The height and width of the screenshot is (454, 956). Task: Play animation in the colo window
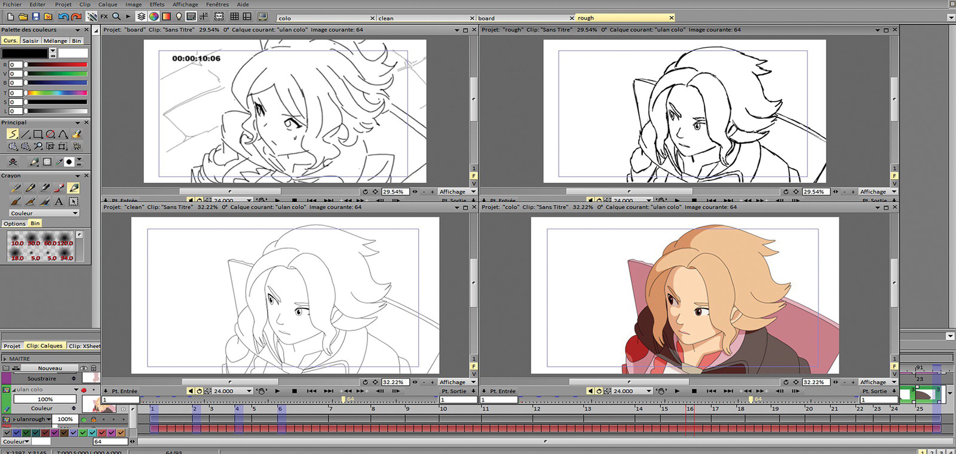[x=677, y=391]
